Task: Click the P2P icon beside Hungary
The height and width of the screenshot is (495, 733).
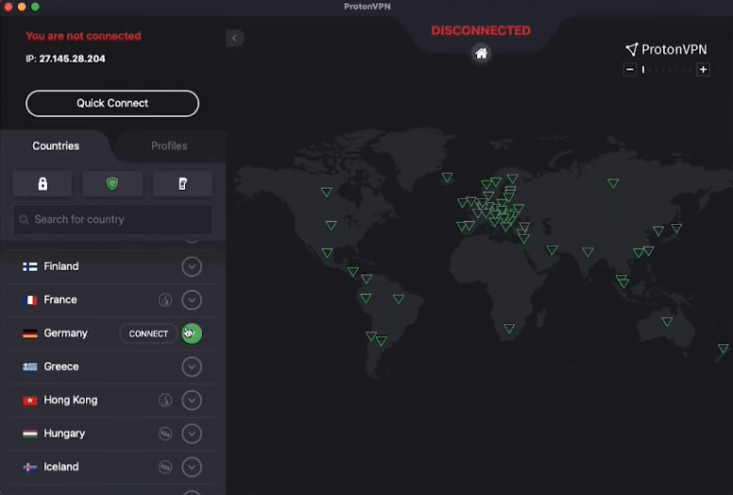Action: coord(165,434)
